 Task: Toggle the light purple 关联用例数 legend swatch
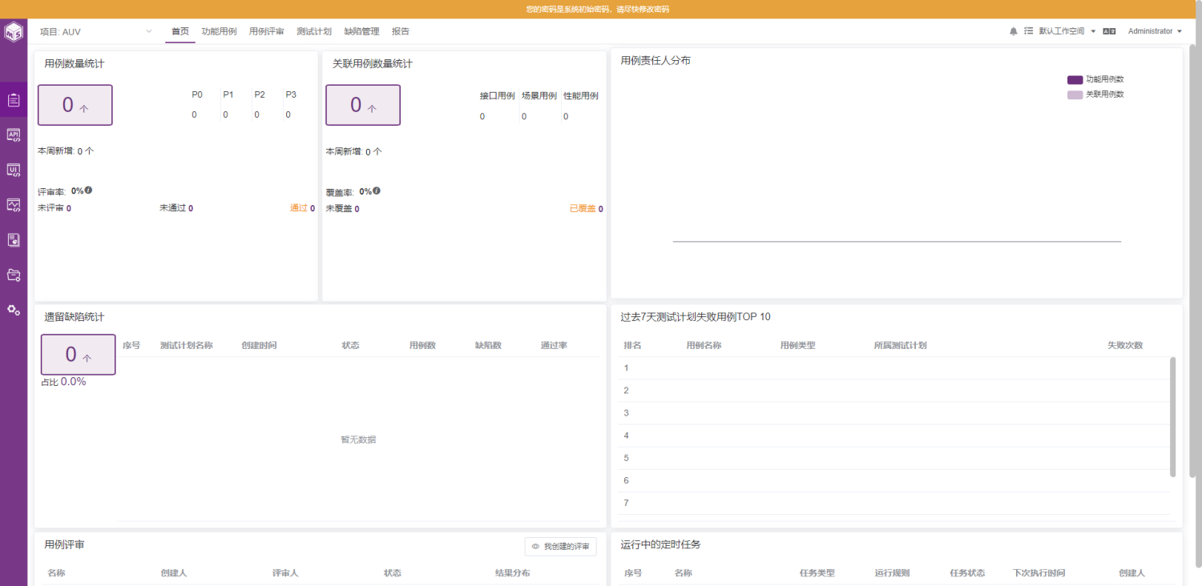pos(1075,94)
